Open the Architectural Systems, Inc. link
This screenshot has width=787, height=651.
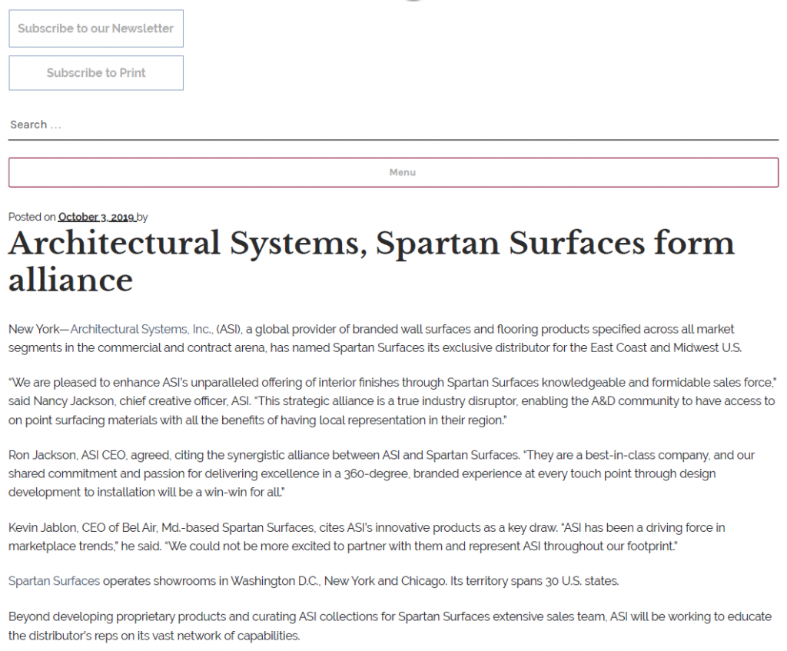[141, 329]
